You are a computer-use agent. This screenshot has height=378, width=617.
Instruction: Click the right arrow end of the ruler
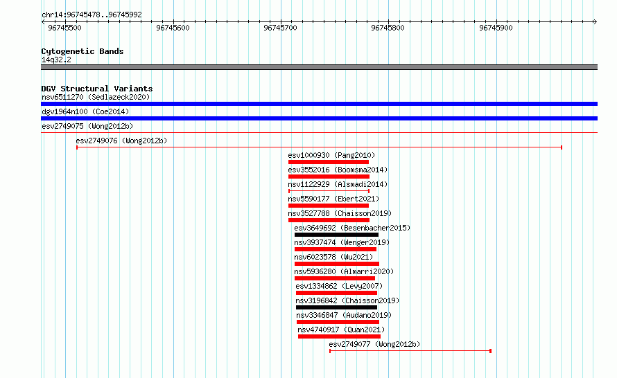[x=595, y=22]
